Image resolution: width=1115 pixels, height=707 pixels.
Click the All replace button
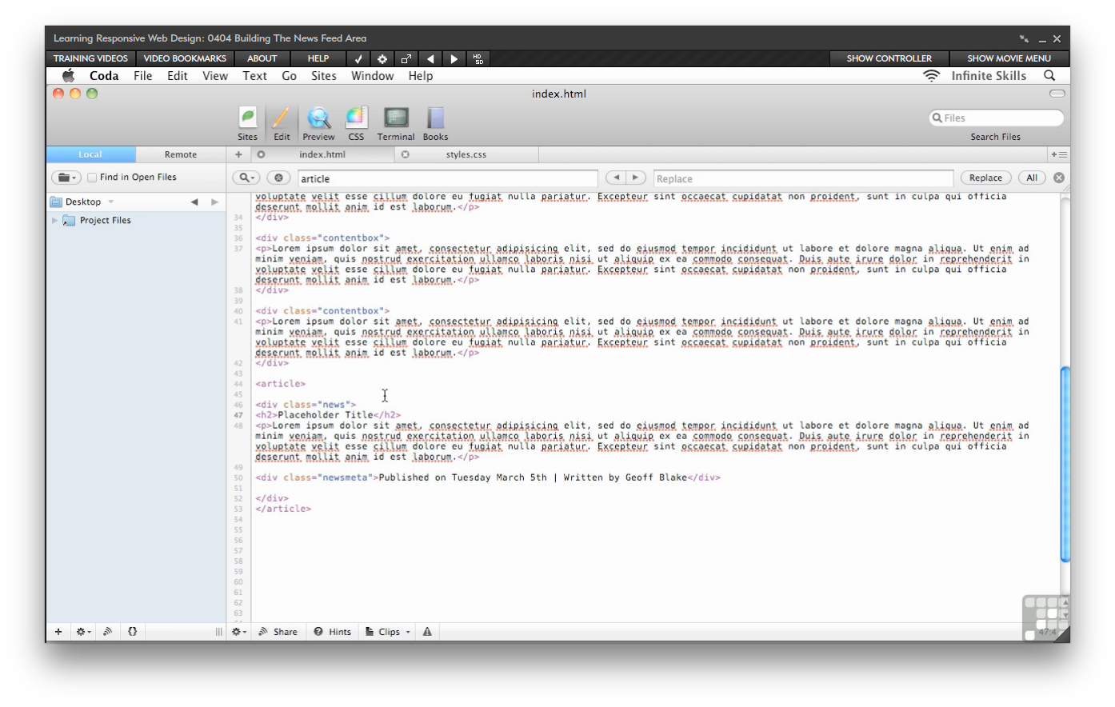(x=1032, y=178)
